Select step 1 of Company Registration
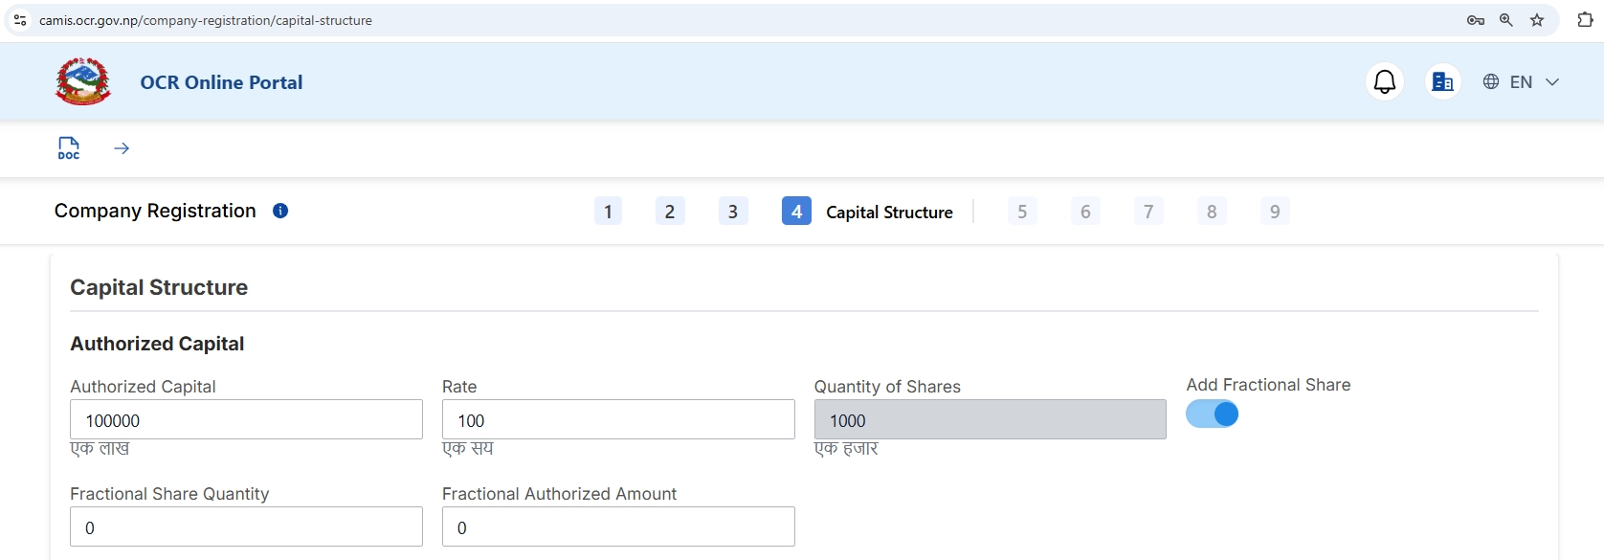The image size is (1604, 560). click(x=608, y=211)
